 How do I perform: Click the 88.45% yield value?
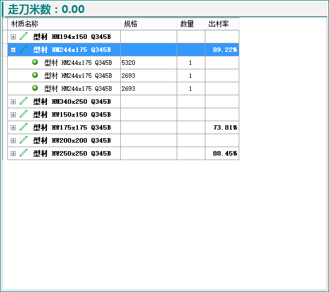click(225, 153)
